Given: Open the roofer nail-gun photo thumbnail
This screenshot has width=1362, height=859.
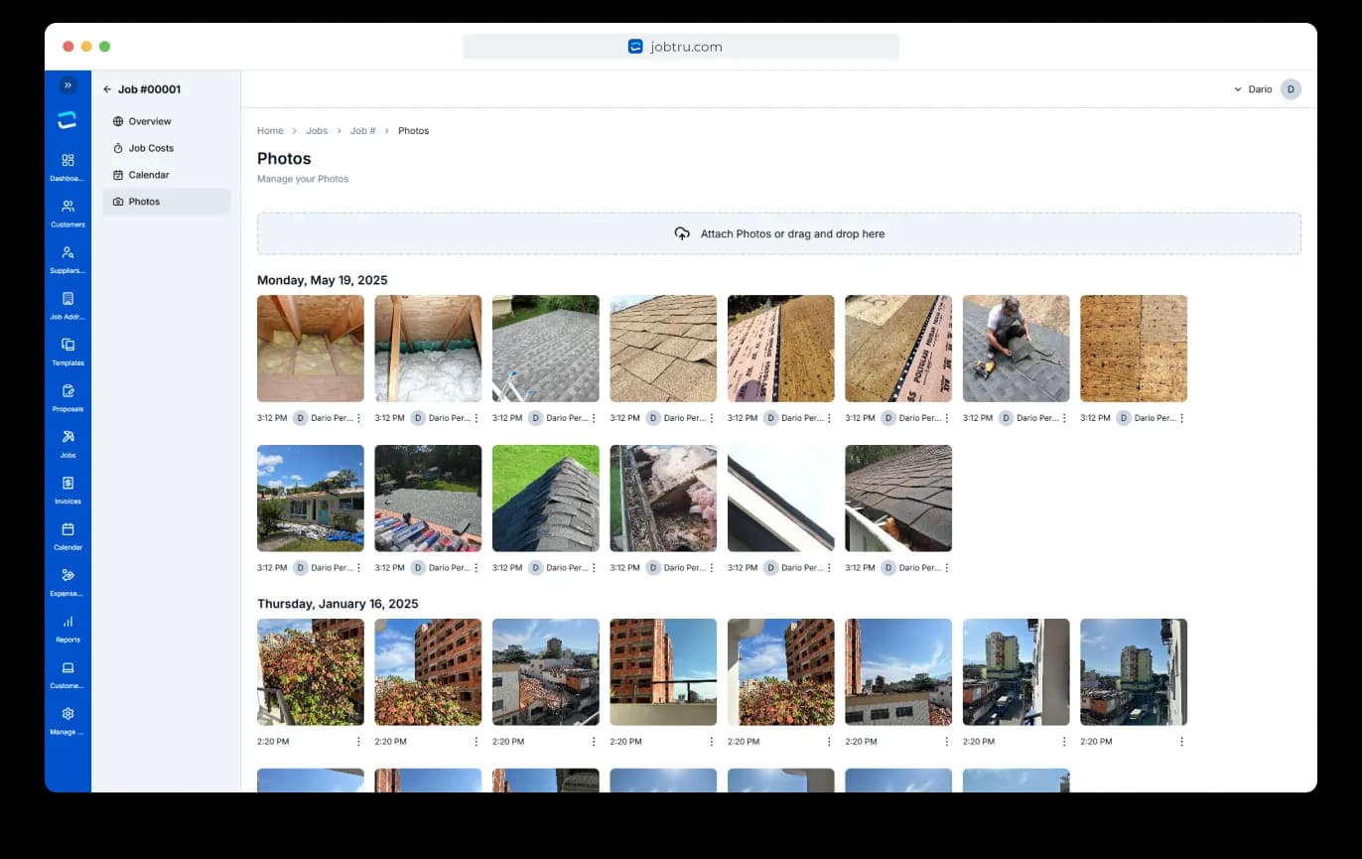Looking at the screenshot, I should pyautogui.click(x=1016, y=349).
